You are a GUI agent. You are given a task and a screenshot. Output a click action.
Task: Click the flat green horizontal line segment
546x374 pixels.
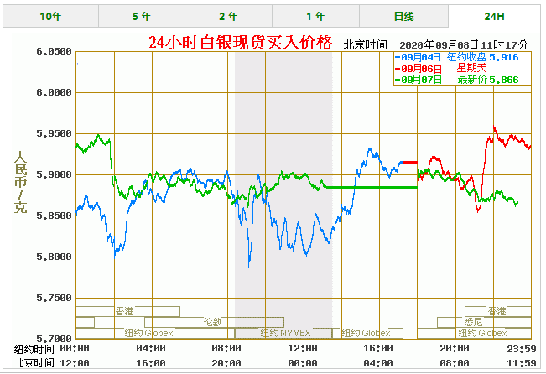pos(372,187)
